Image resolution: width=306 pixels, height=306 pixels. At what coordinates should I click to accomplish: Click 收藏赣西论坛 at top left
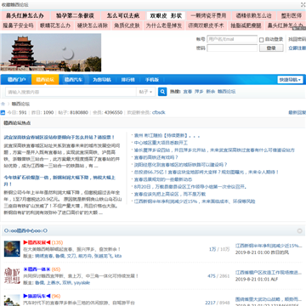[15, 5]
